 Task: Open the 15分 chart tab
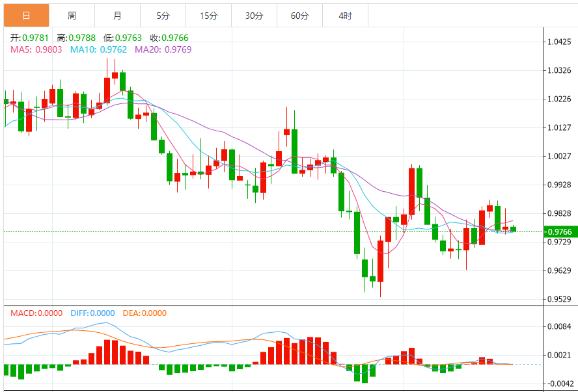[209, 16]
